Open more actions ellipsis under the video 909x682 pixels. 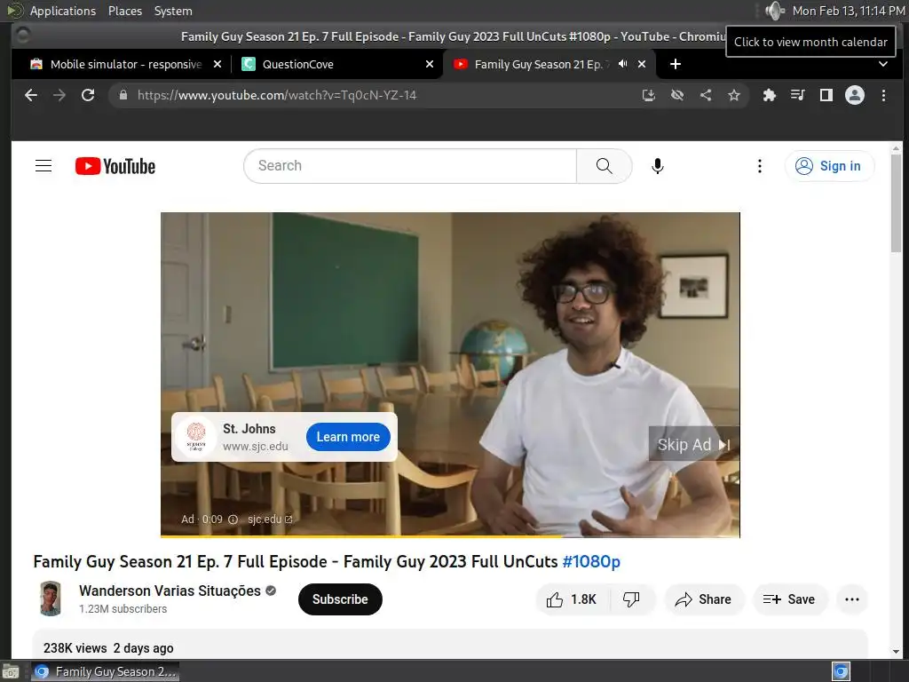[851, 599]
